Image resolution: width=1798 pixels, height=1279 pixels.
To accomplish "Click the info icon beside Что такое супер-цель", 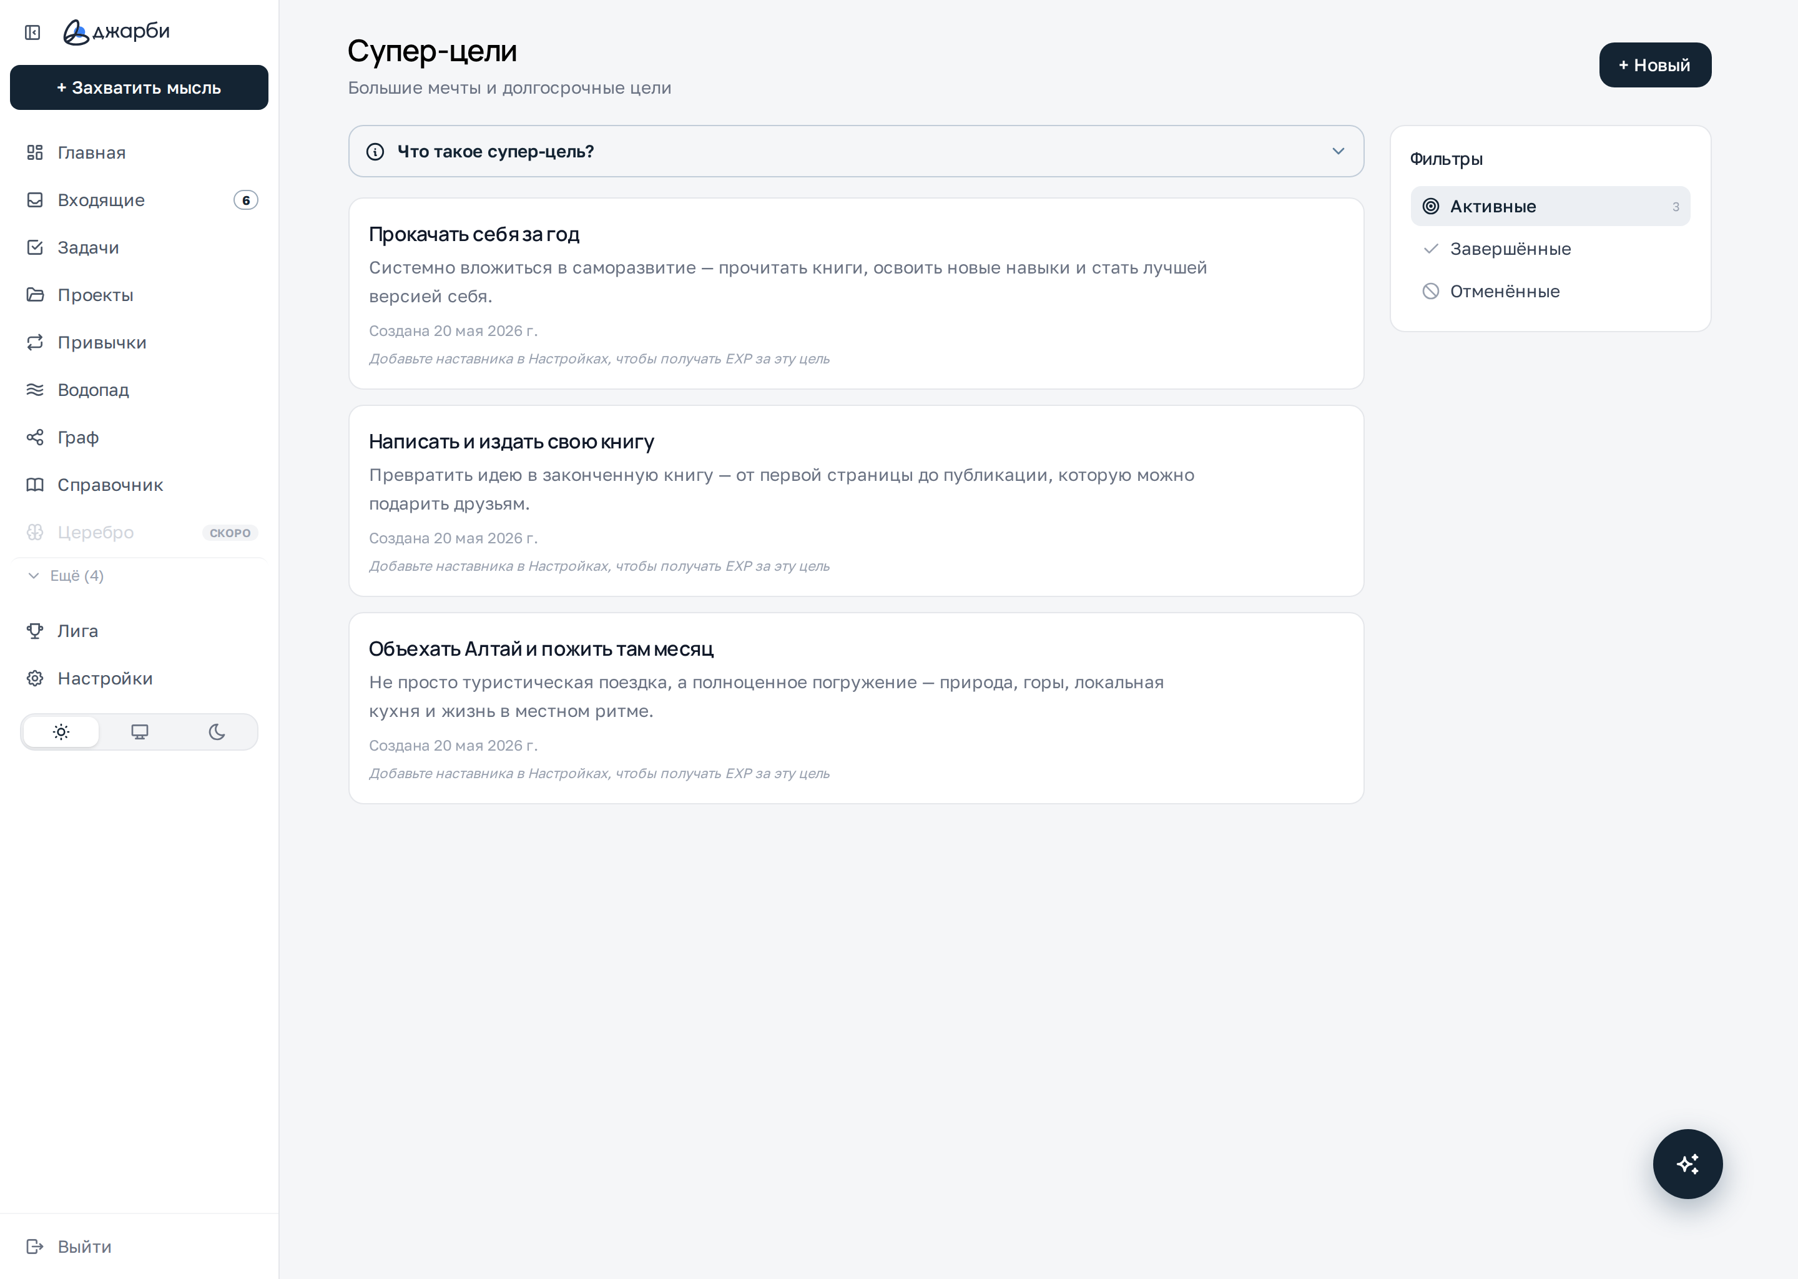I will point(375,151).
